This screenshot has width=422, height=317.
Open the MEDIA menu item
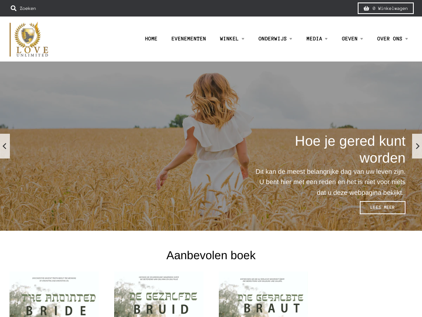click(x=314, y=39)
